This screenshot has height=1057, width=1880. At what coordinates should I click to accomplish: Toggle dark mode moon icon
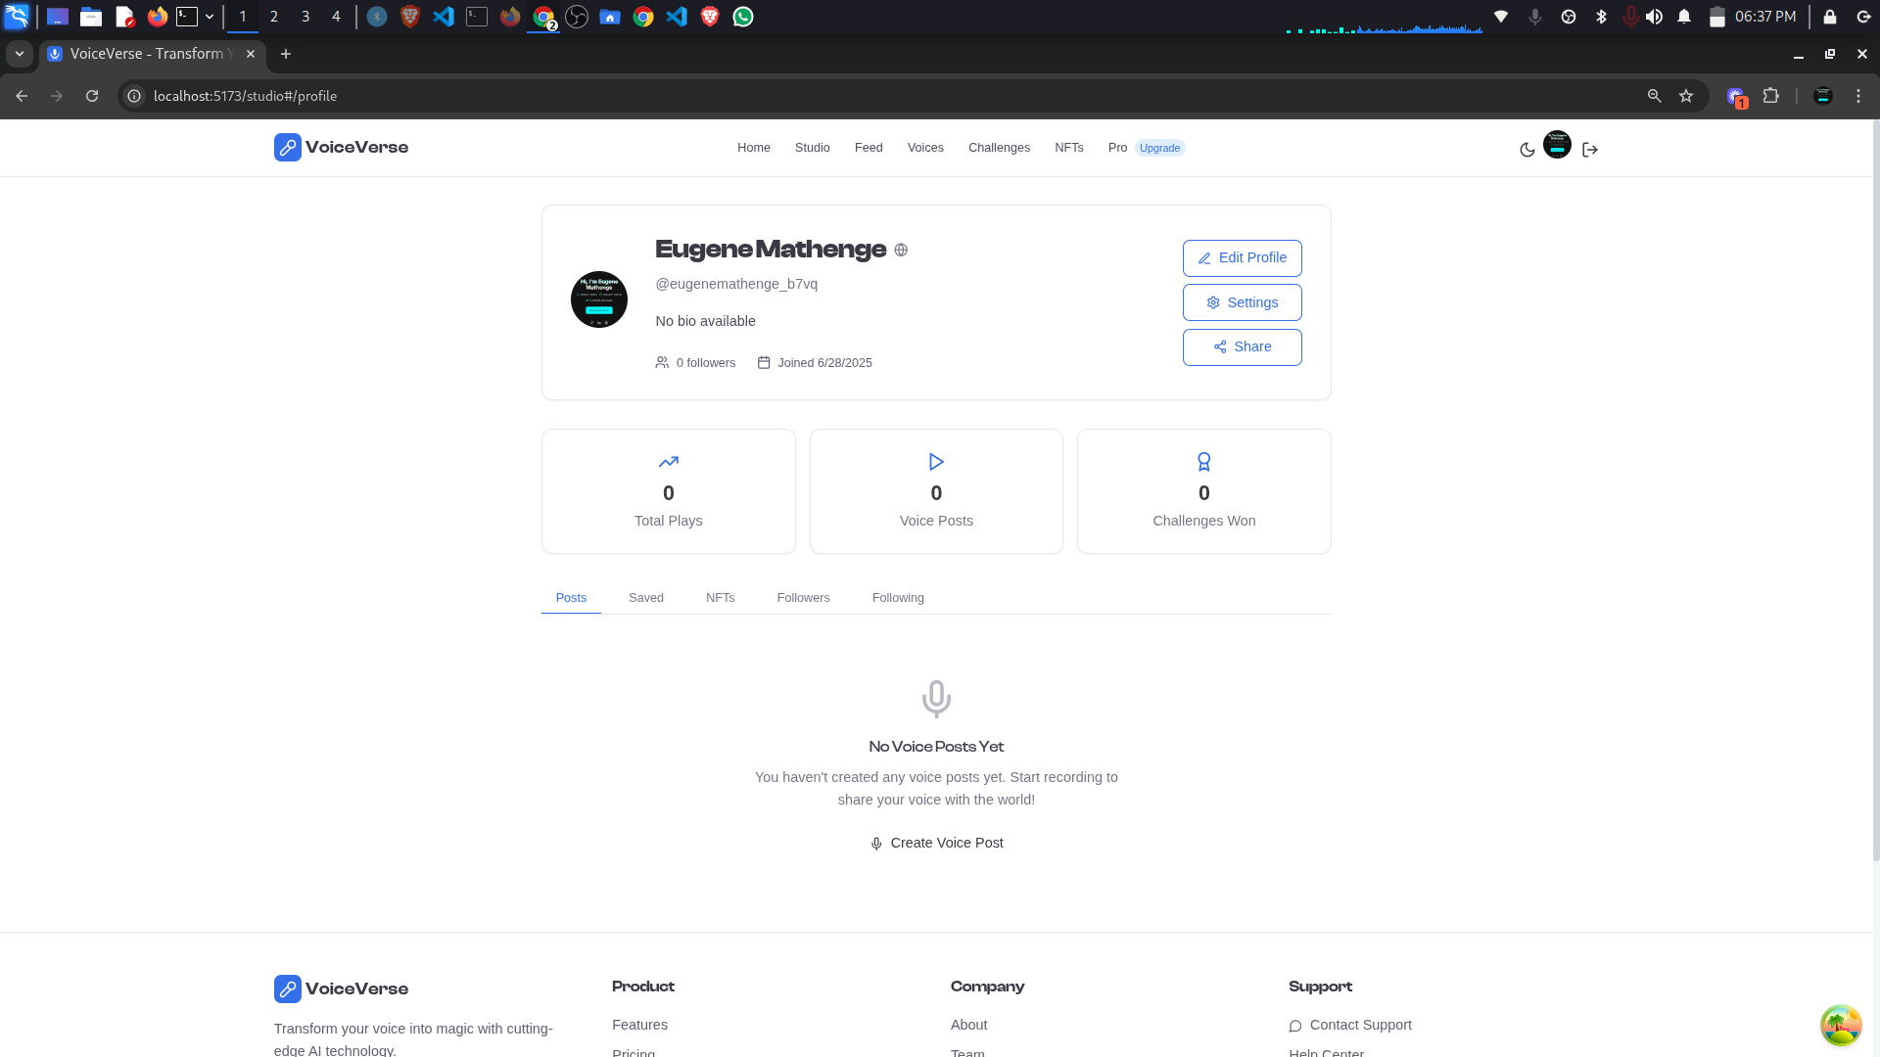1527,150
